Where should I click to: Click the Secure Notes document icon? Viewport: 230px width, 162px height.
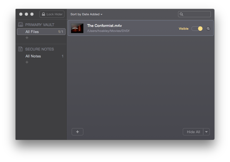21,49
